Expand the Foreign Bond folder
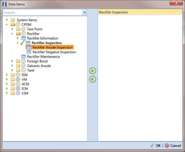The height and width of the screenshot is (152, 185). 12,61
